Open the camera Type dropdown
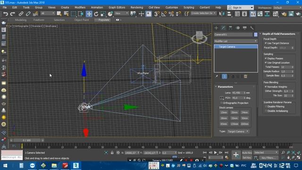The height and width of the screenshot is (170, 302). pos(238,131)
